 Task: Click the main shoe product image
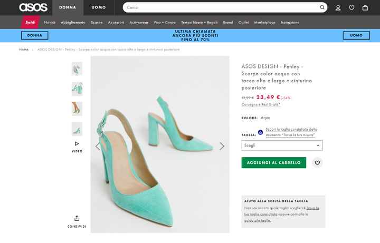point(160,144)
